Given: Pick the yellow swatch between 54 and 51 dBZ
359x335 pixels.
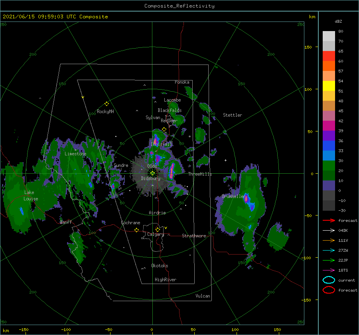Looking at the screenshot, I should coord(329,86).
